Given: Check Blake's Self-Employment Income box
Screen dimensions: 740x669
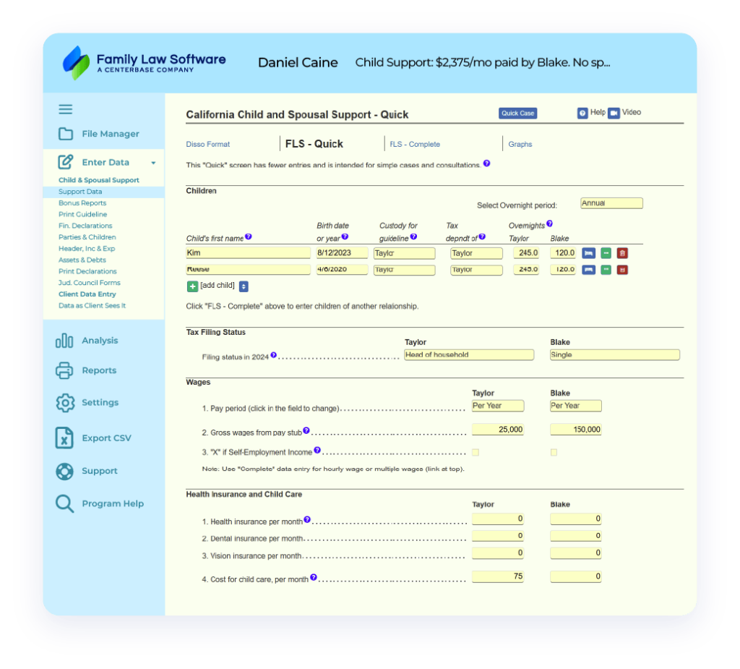Looking at the screenshot, I should tap(553, 452).
